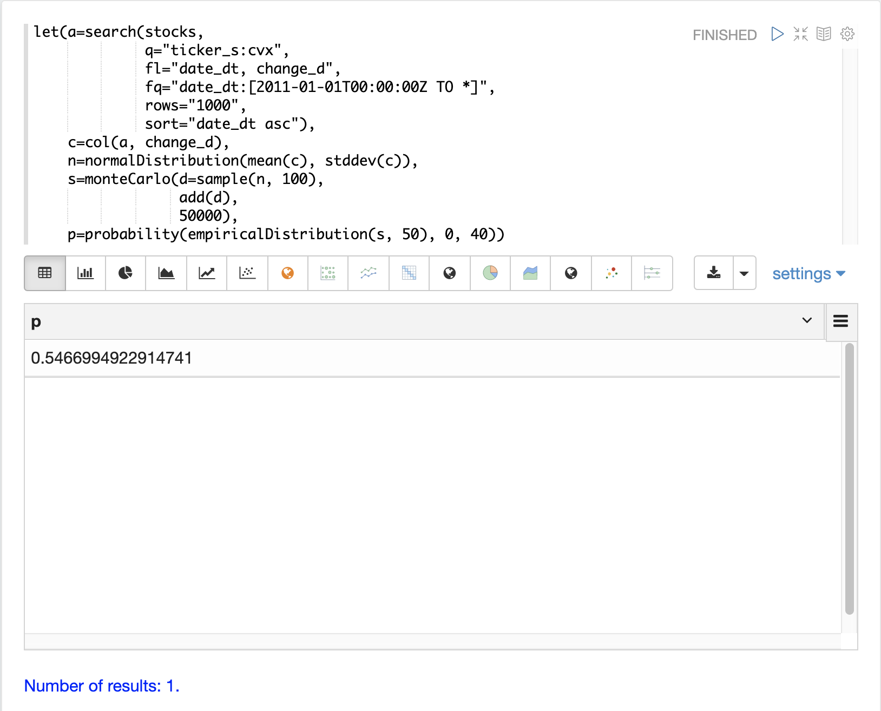Select the dark pie chart visualization
Image resolution: width=881 pixels, height=711 pixels.
126,273
